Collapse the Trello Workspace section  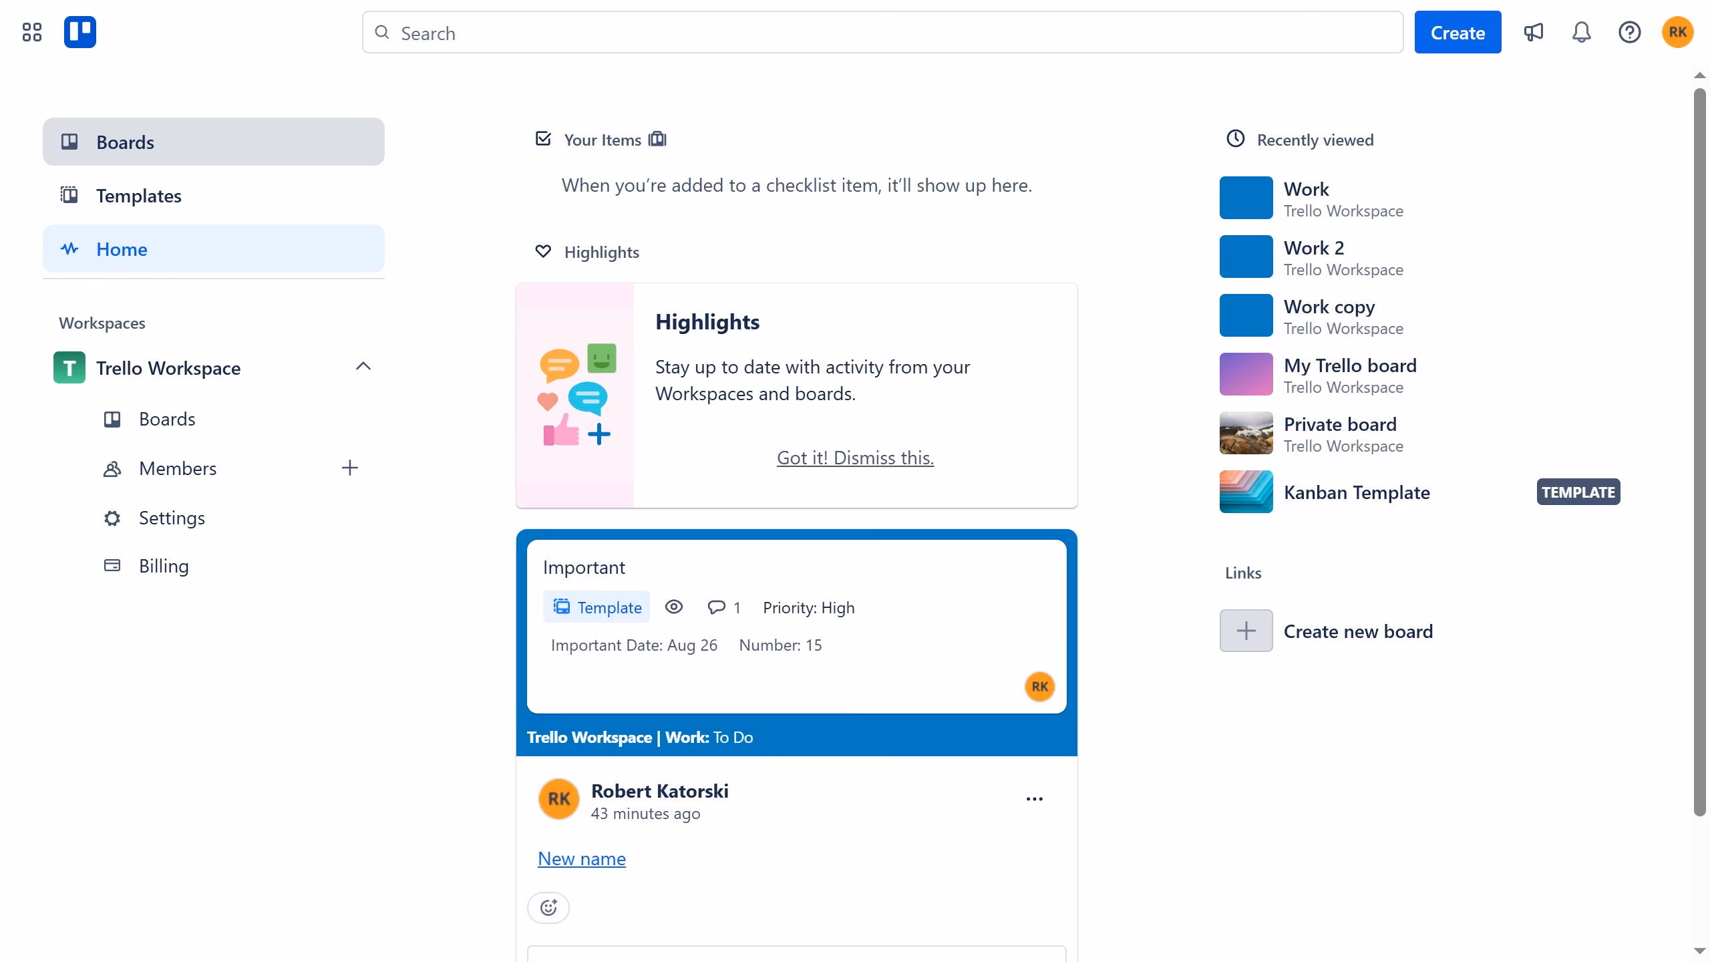click(x=363, y=366)
